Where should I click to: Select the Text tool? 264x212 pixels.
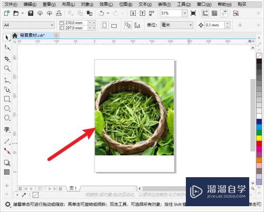point(7,130)
